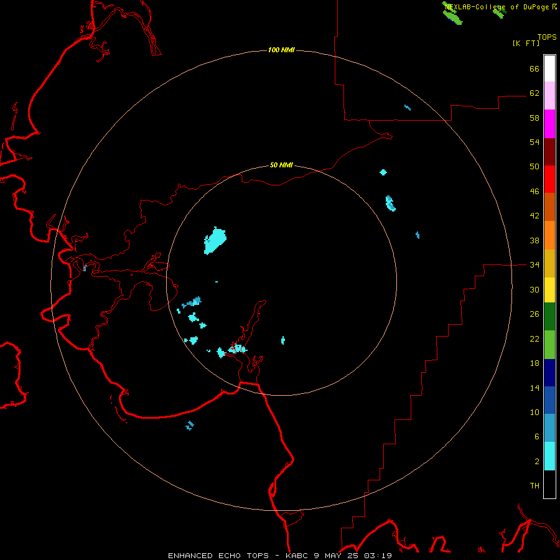
Task: Click the "18" legend value
Action: (534, 363)
